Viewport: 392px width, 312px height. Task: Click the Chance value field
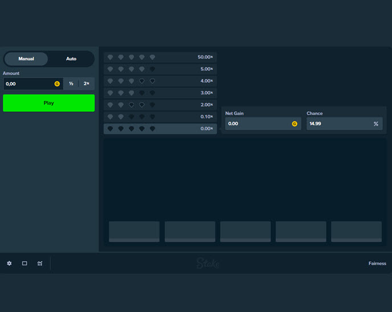point(338,124)
